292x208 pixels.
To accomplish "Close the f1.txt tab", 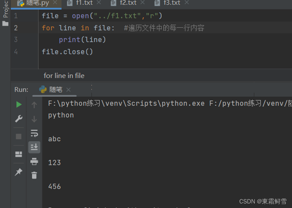I will click(x=99, y=2).
